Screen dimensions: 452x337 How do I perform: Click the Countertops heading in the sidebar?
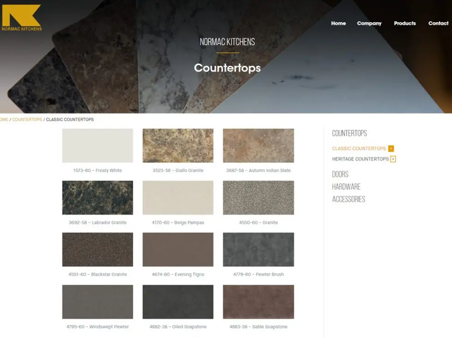click(x=350, y=133)
